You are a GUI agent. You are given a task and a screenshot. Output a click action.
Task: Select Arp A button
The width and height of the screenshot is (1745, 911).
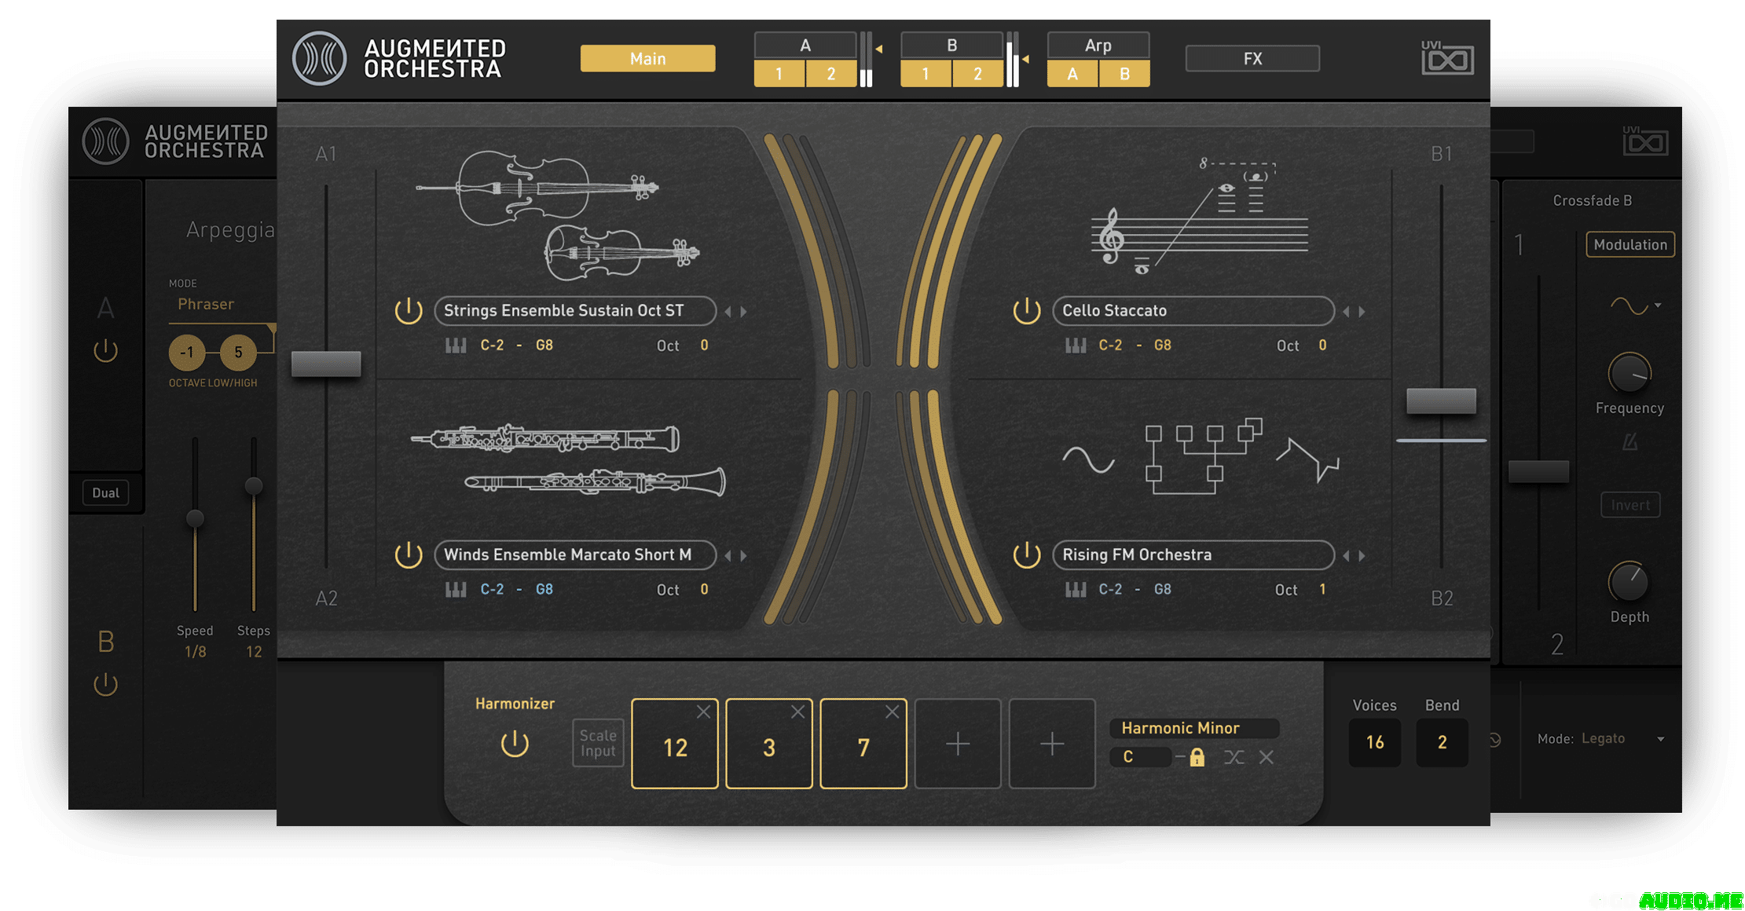pos(1072,74)
